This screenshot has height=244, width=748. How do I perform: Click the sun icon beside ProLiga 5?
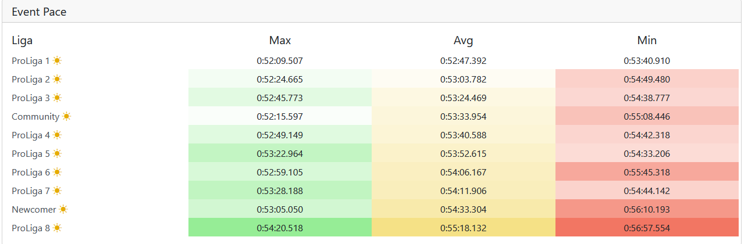click(57, 153)
